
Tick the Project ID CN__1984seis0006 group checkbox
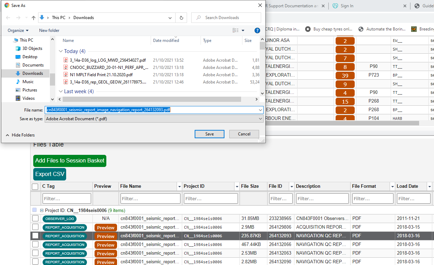point(34,210)
